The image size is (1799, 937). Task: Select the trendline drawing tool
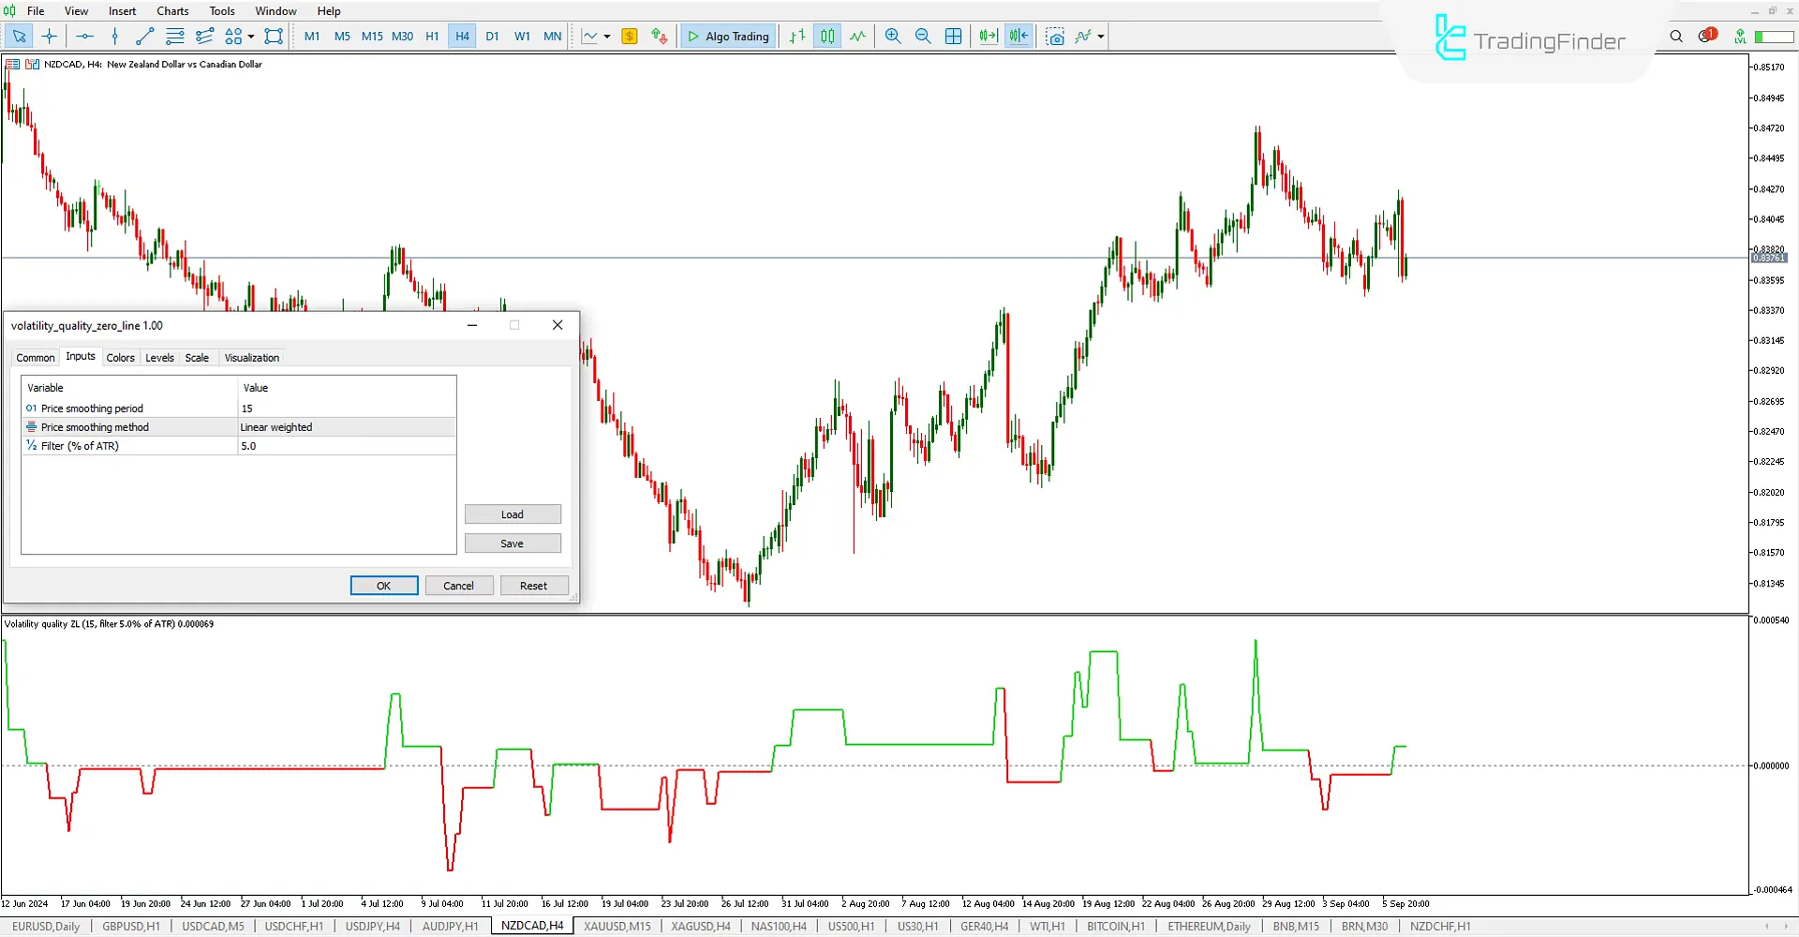[x=144, y=36]
